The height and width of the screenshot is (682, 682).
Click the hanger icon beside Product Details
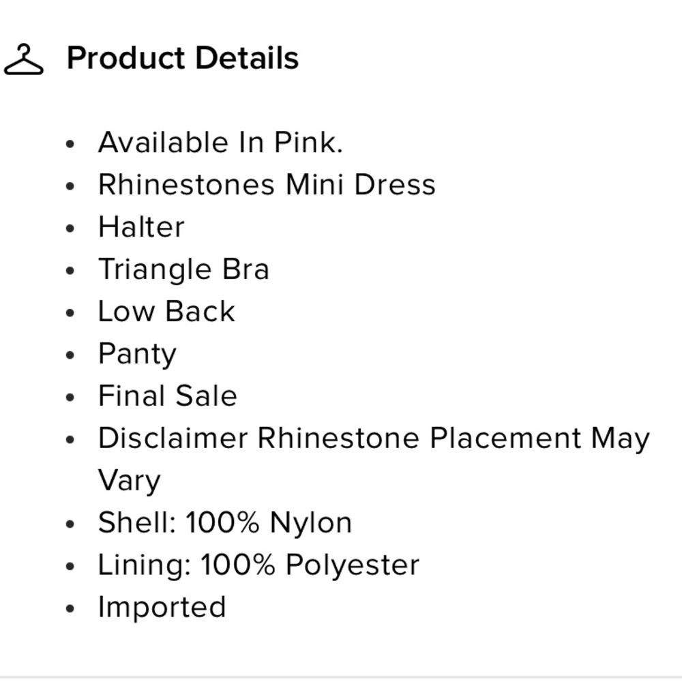click(x=23, y=59)
